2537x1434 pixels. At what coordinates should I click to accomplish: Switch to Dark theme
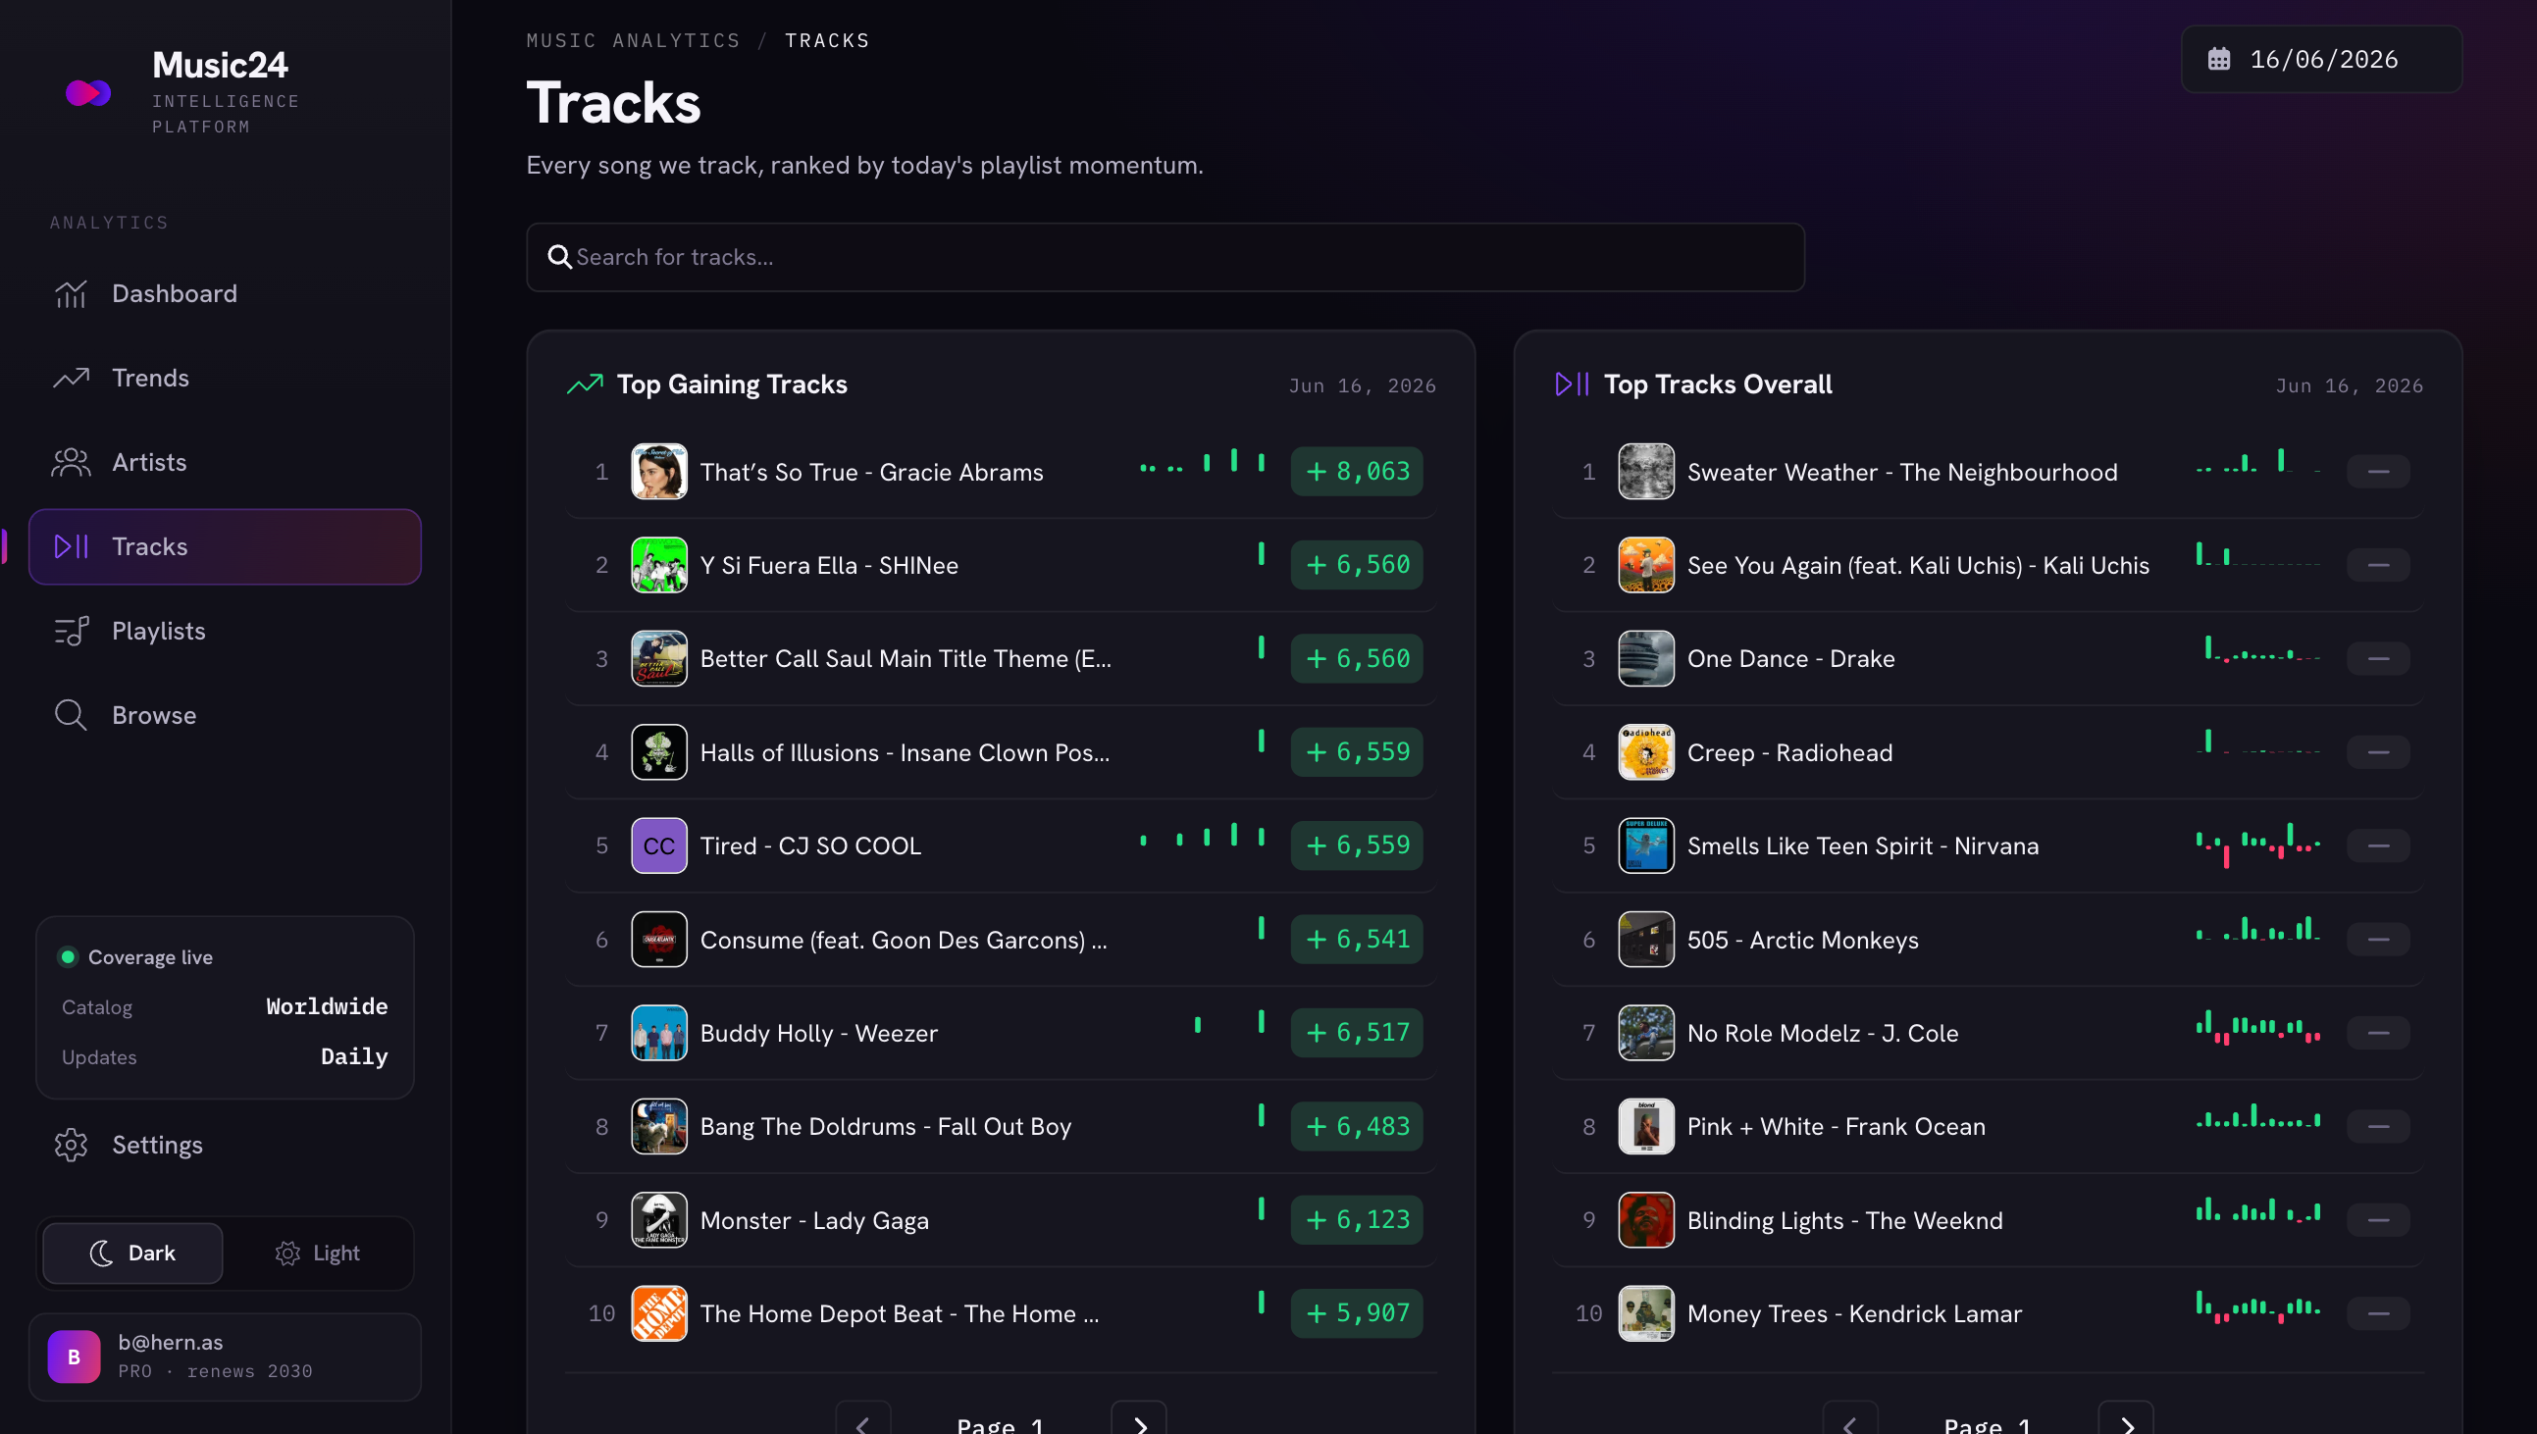pyautogui.click(x=133, y=1253)
